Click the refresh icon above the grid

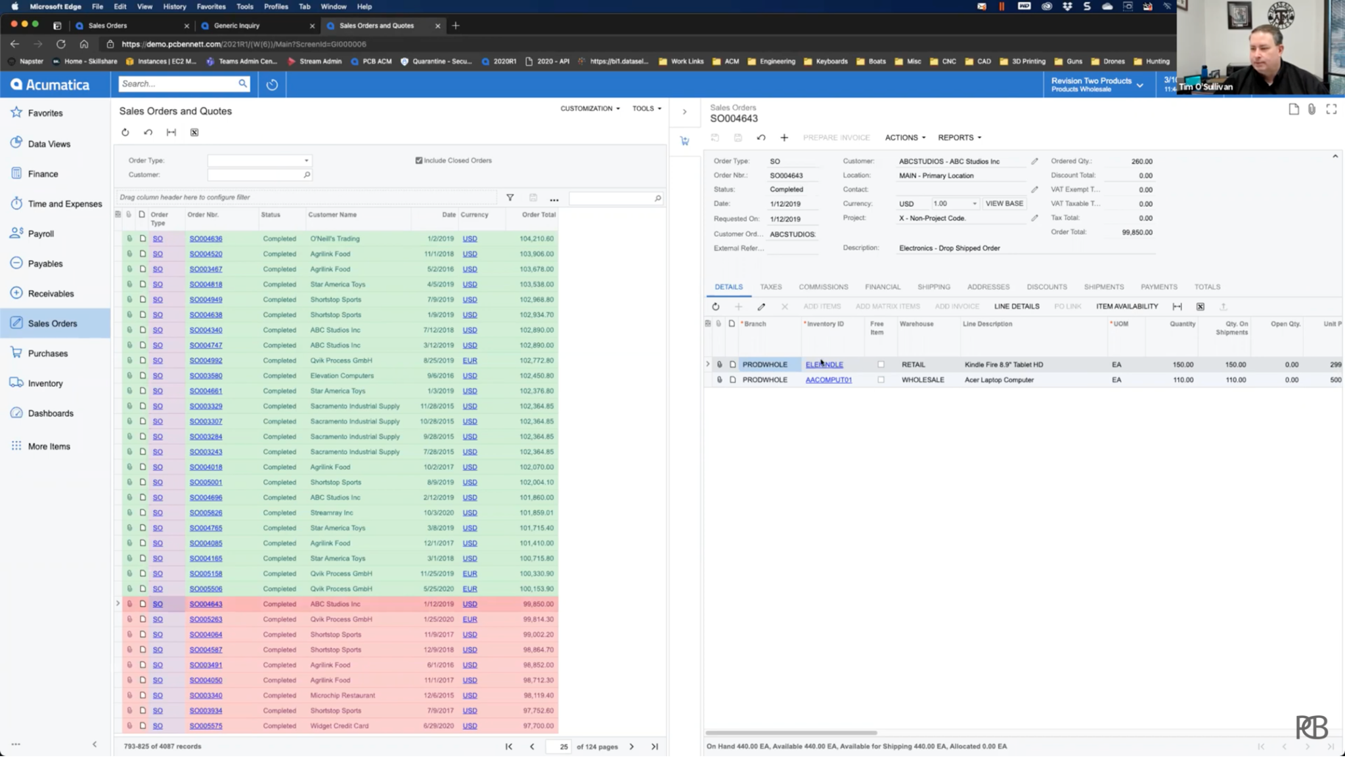[125, 132]
